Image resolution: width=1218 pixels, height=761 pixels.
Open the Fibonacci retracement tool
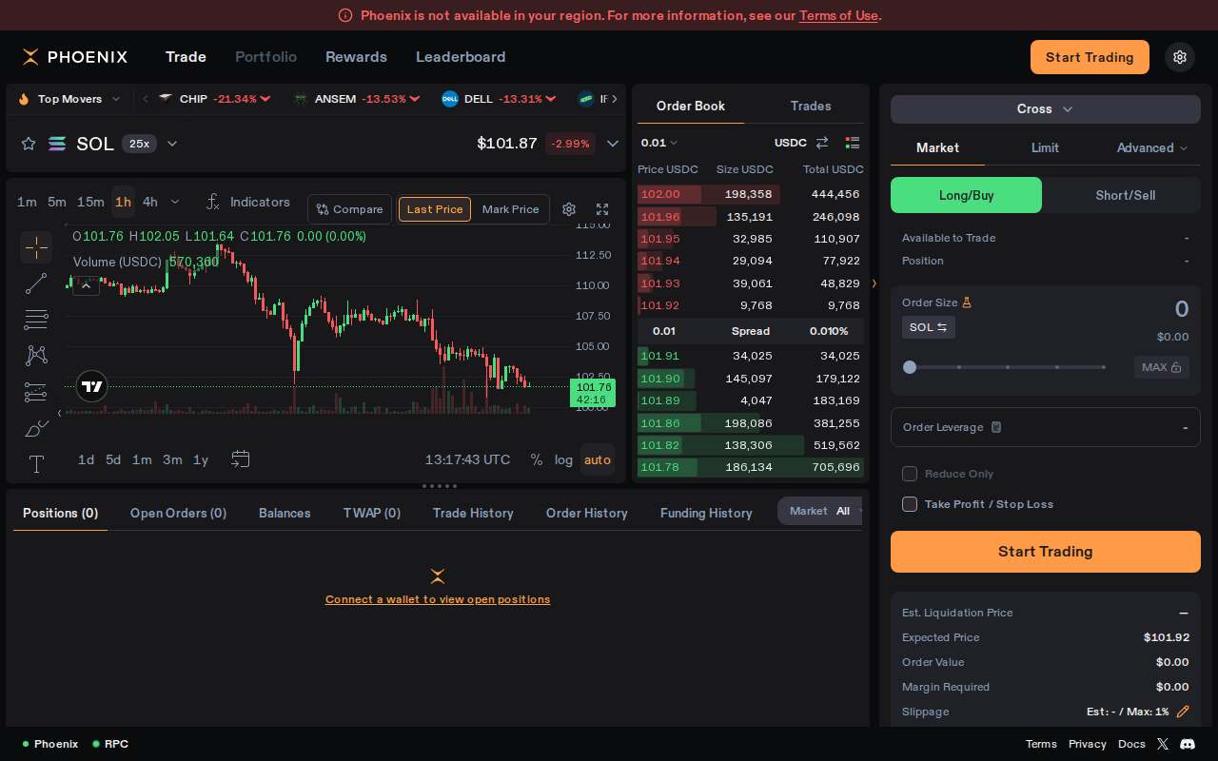pyautogui.click(x=36, y=320)
